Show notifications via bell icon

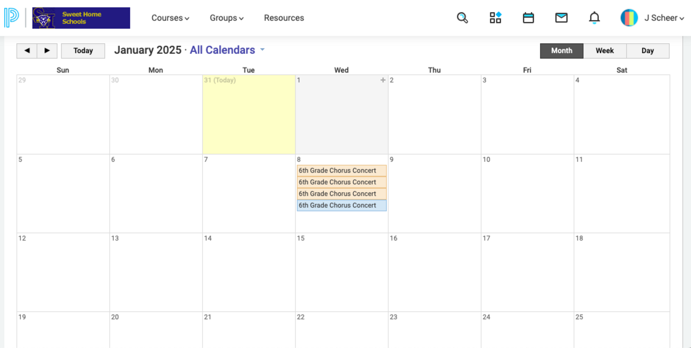(594, 18)
